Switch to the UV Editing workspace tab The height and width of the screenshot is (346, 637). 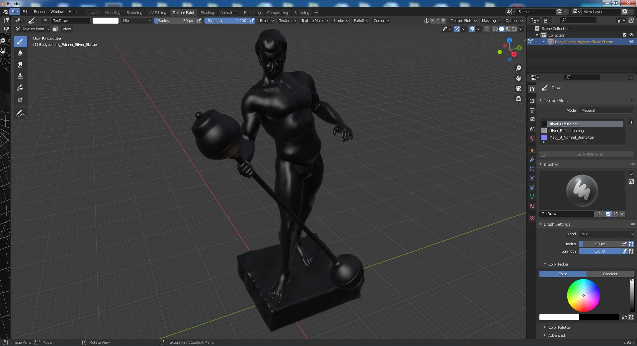click(157, 13)
